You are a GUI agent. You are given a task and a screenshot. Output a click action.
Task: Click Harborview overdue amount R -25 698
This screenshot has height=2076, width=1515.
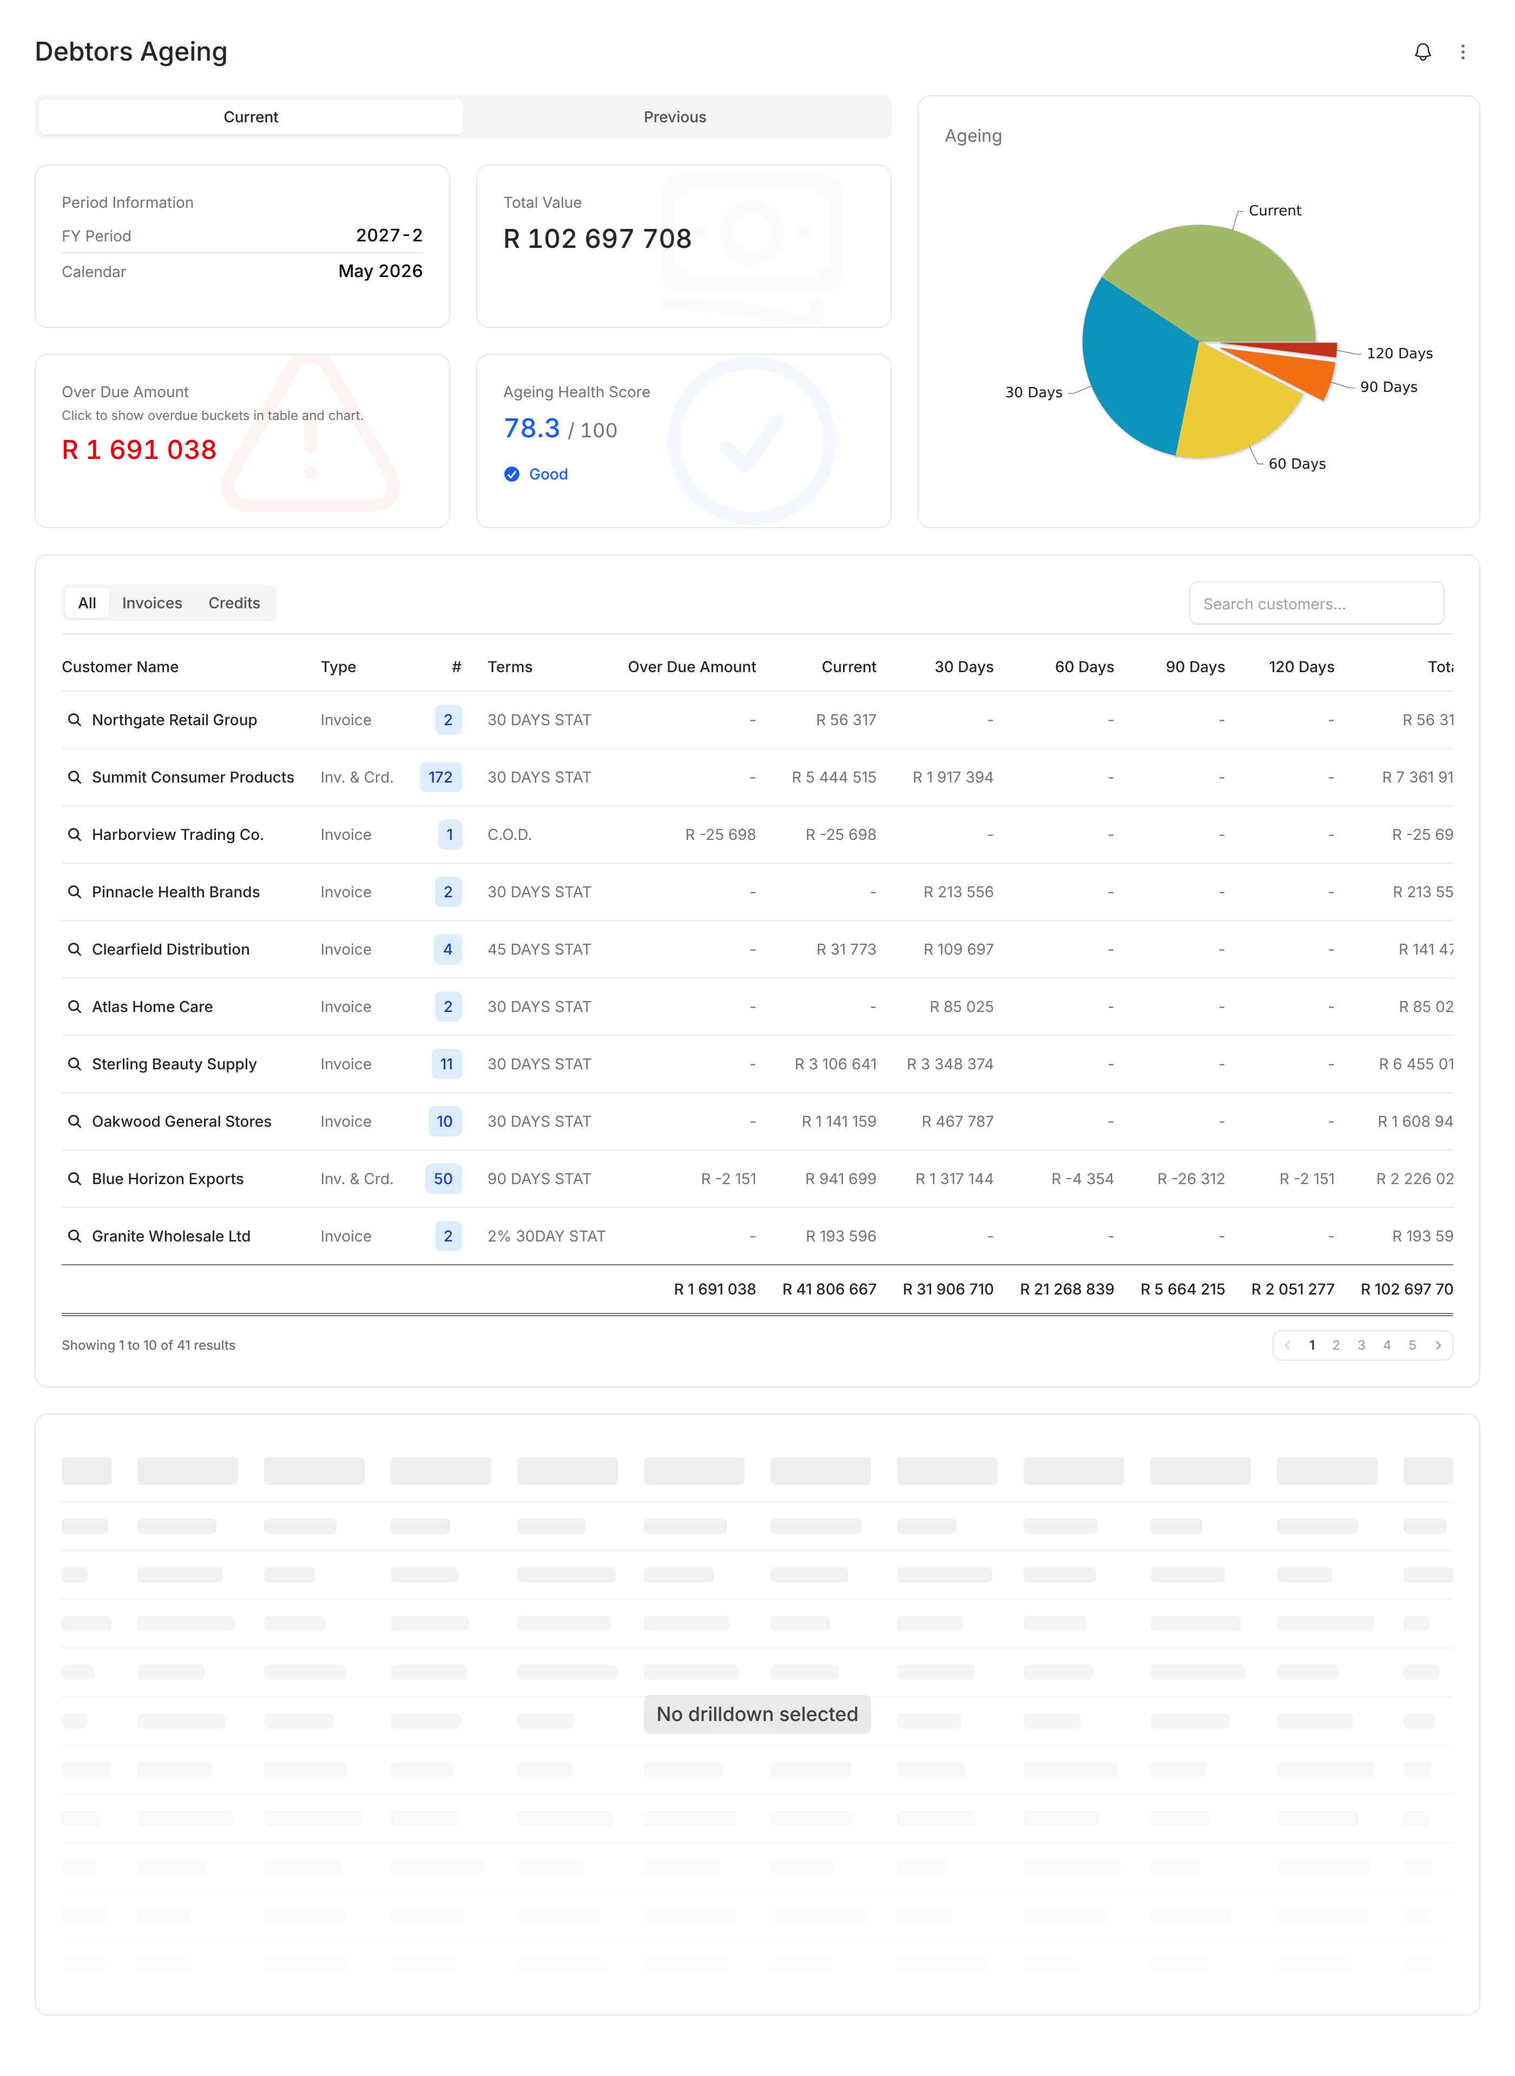(720, 834)
